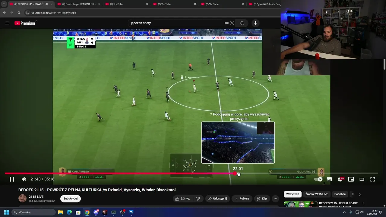The image size is (386, 217).
Task: Toggle the autoplay switch
Action: (x=318, y=179)
